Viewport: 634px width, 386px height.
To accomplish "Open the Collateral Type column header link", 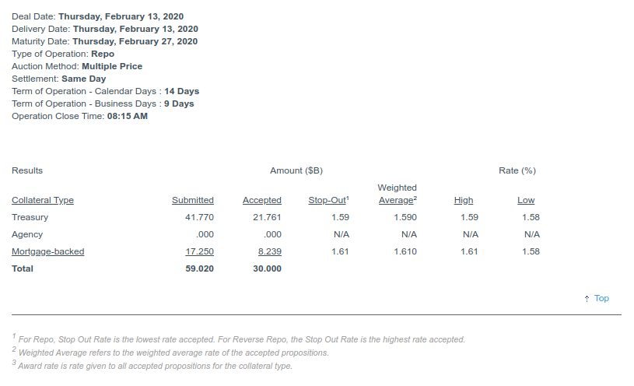I will click(43, 201).
